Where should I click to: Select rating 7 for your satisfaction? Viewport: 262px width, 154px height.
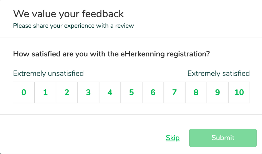click(x=174, y=92)
